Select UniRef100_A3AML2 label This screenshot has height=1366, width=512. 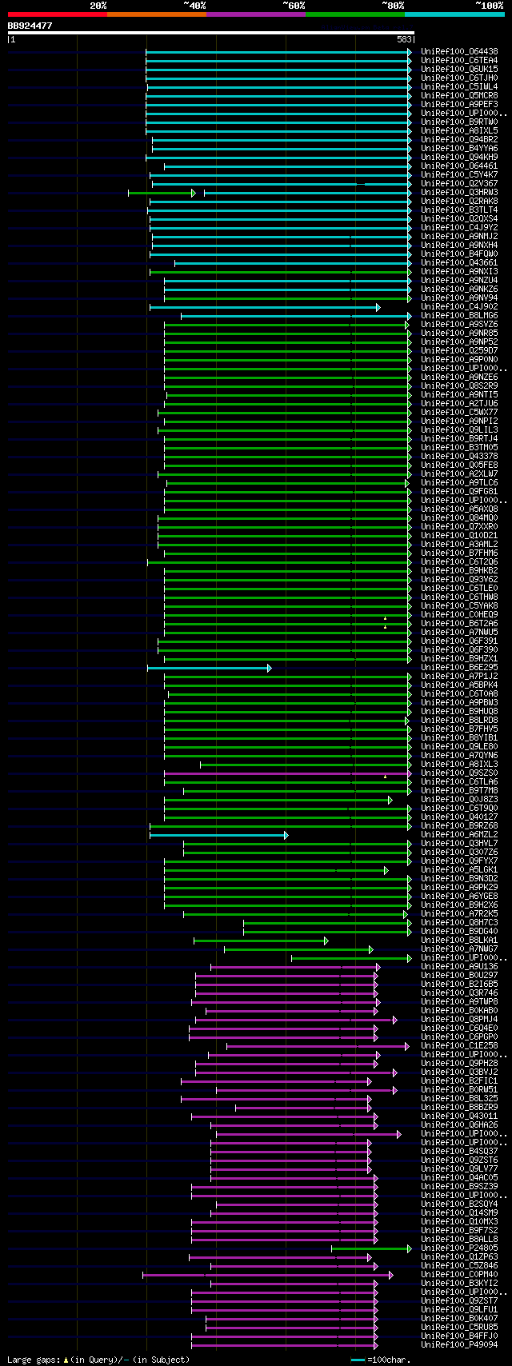pos(459,544)
